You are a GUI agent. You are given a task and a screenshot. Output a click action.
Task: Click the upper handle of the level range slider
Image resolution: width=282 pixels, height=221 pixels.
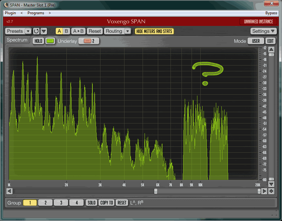[271, 54]
